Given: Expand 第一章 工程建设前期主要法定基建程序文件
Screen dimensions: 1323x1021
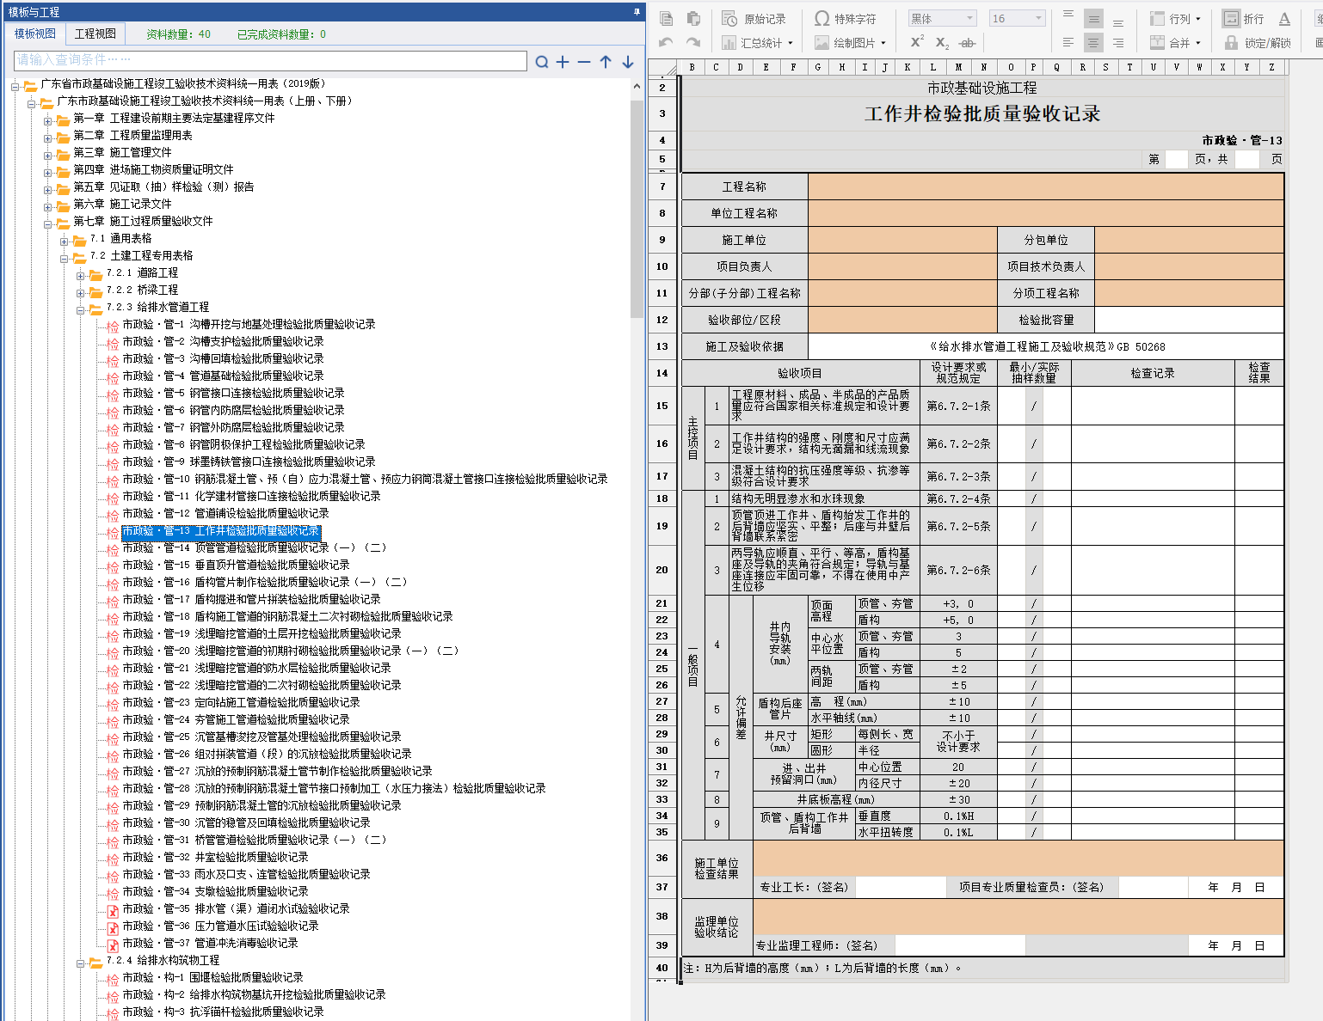Looking at the screenshot, I should point(48,120).
